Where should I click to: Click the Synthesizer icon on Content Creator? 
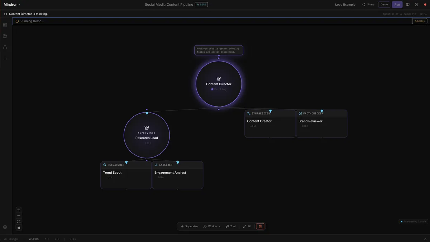pos(249,113)
